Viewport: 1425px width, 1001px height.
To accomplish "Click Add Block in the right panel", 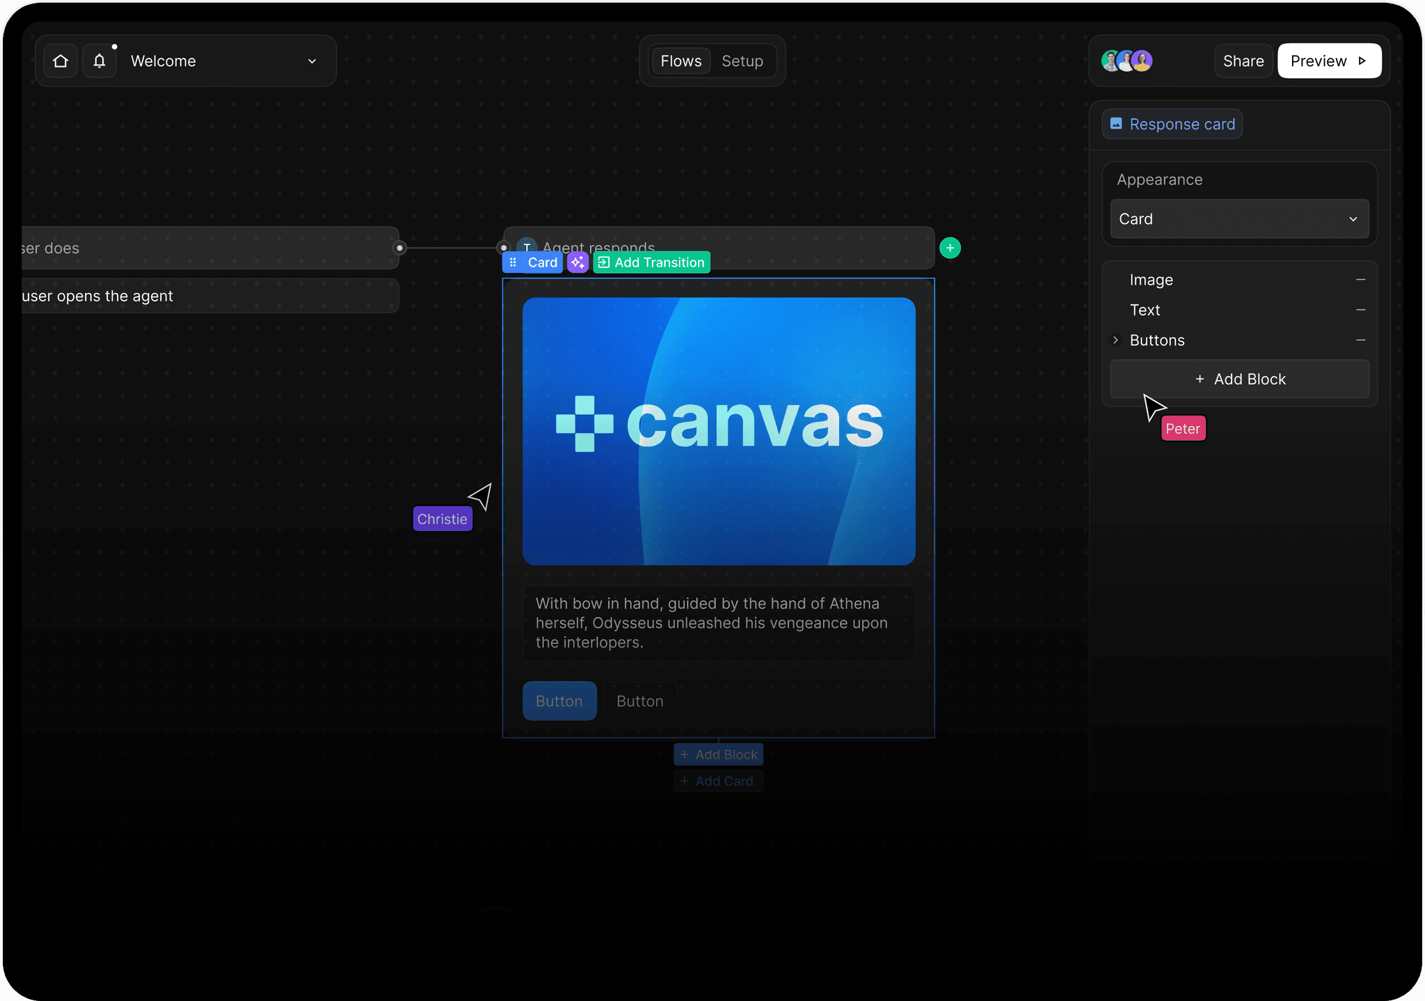I will pos(1239,379).
